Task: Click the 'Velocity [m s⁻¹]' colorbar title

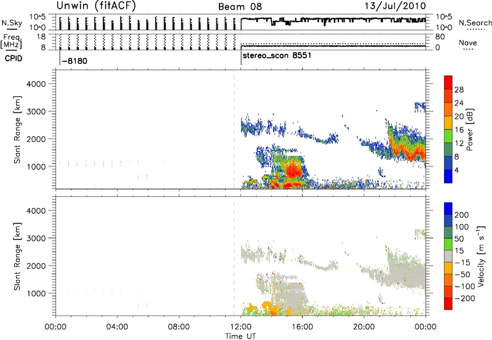Action: click(481, 256)
